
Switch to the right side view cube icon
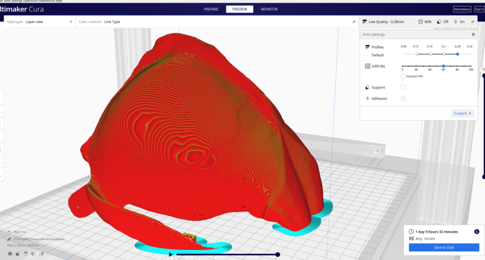(x=41, y=254)
